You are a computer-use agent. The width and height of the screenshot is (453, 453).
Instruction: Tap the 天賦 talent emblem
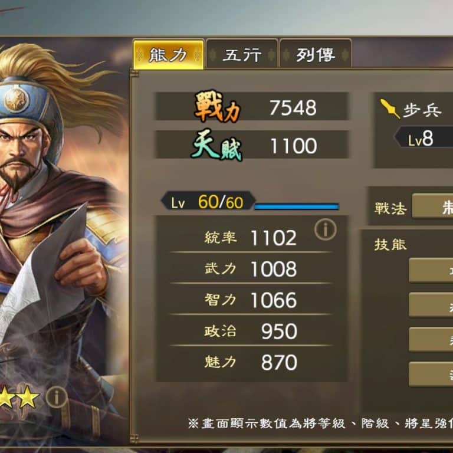tap(216, 144)
